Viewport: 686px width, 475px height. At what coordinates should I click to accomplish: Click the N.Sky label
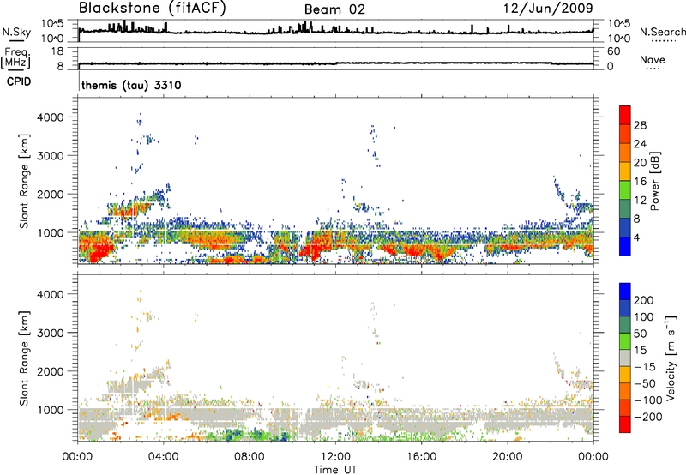[x=16, y=32]
